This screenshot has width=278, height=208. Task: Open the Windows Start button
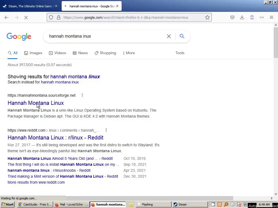[7, 205]
